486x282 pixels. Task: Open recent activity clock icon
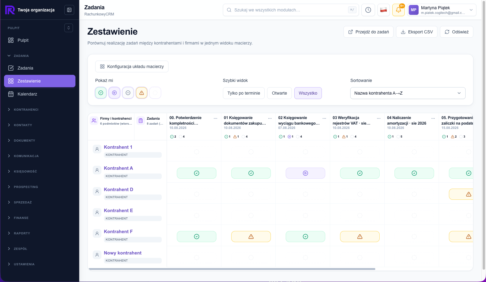pyautogui.click(x=368, y=10)
